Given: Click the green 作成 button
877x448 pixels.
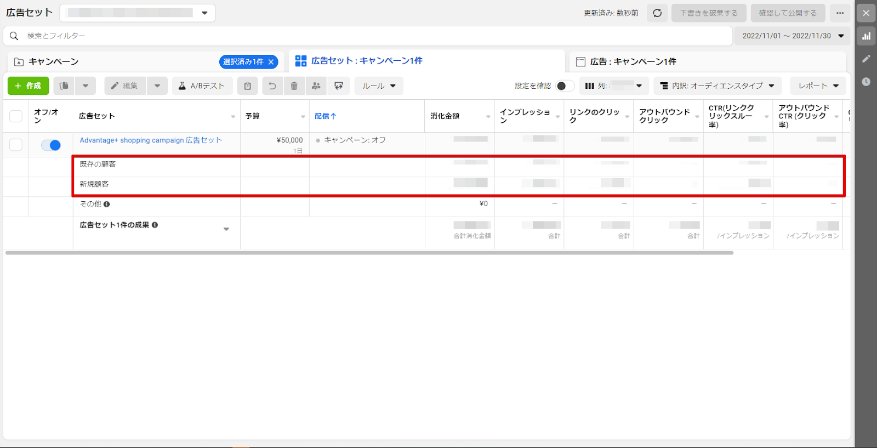Looking at the screenshot, I should tap(28, 86).
